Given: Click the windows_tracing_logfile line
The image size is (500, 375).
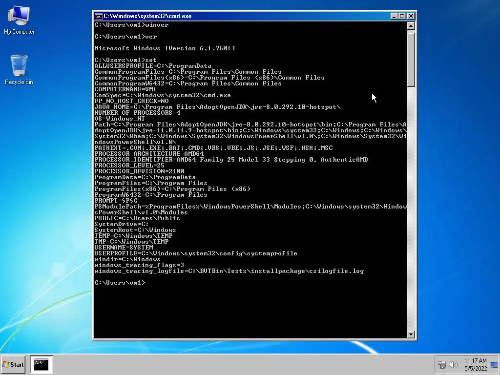Looking at the screenshot, I should pyautogui.click(x=229, y=271).
